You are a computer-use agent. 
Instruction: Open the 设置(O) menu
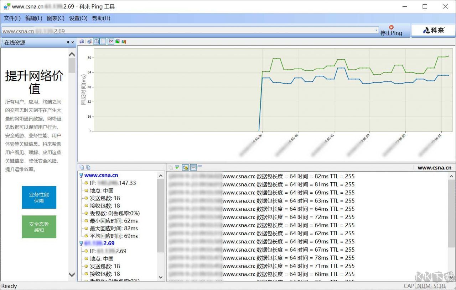click(x=78, y=18)
